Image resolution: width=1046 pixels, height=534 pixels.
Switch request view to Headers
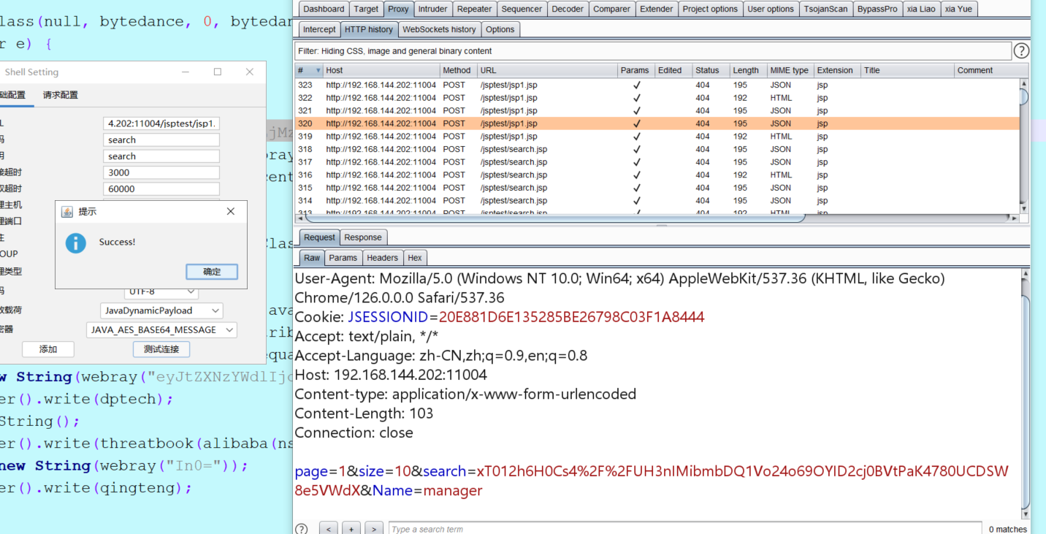382,258
